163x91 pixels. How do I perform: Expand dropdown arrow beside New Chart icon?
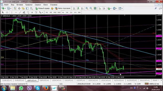pos(5,8)
